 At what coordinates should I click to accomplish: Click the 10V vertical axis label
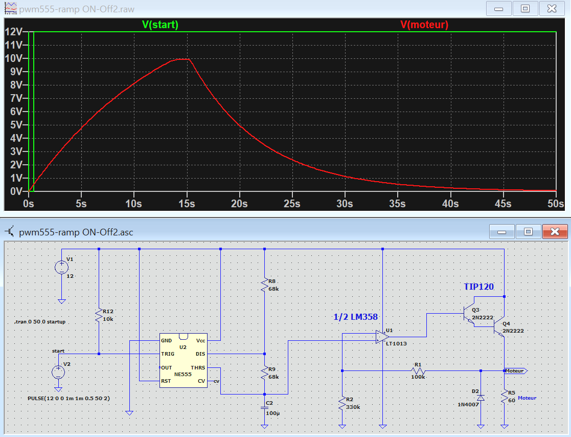[x=13, y=58]
